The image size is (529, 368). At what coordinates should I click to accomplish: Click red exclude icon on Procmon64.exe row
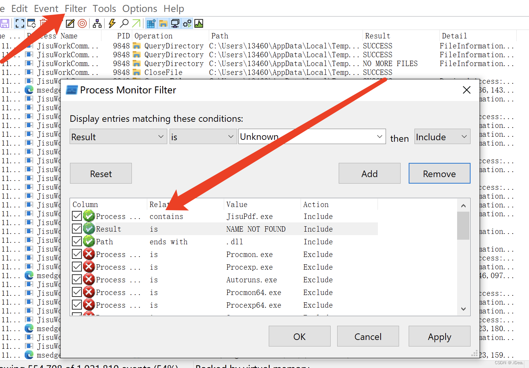pos(89,292)
